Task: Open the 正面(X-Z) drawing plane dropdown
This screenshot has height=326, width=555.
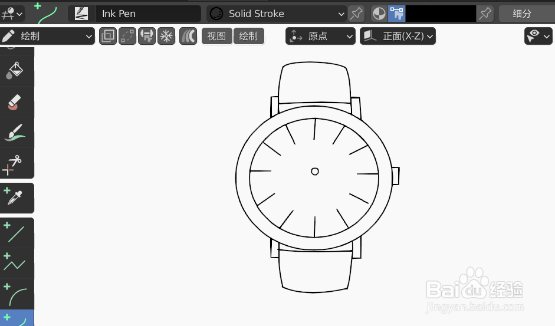Action: pos(398,36)
